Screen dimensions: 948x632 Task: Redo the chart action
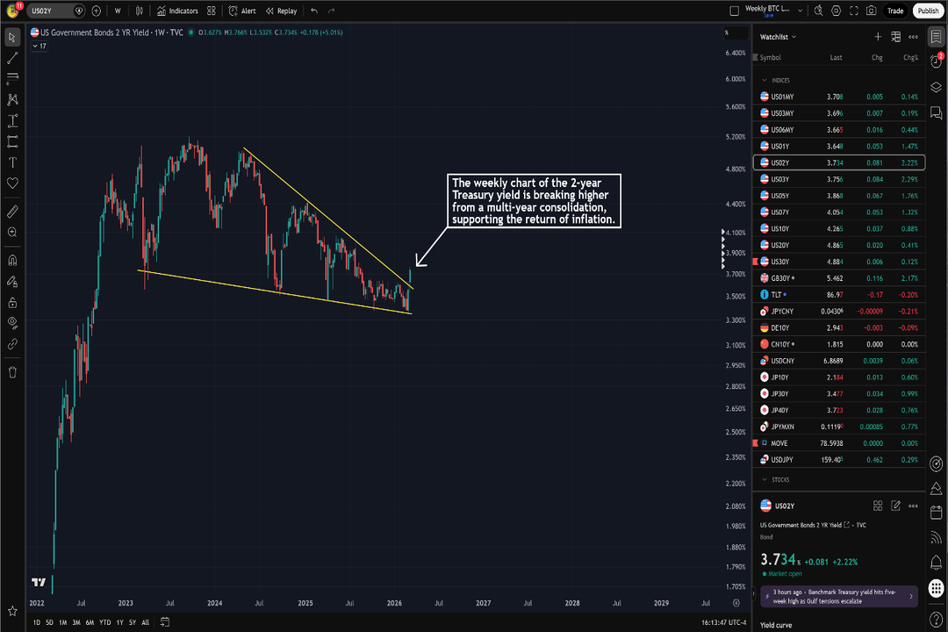click(x=331, y=11)
